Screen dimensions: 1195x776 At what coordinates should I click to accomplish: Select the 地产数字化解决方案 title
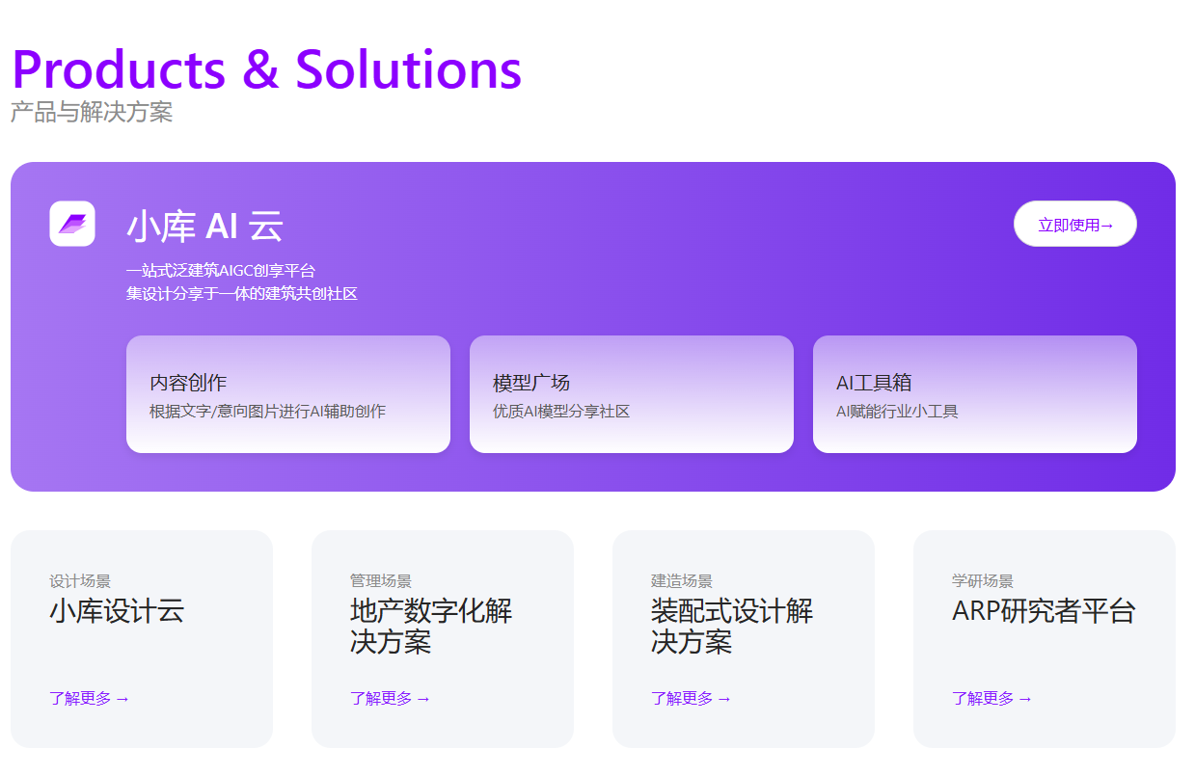pos(430,626)
